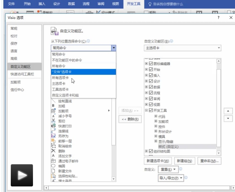The width and height of the screenshot is (235, 192).
Task: Click the 另存为 save-as icon
Action: 53,136
